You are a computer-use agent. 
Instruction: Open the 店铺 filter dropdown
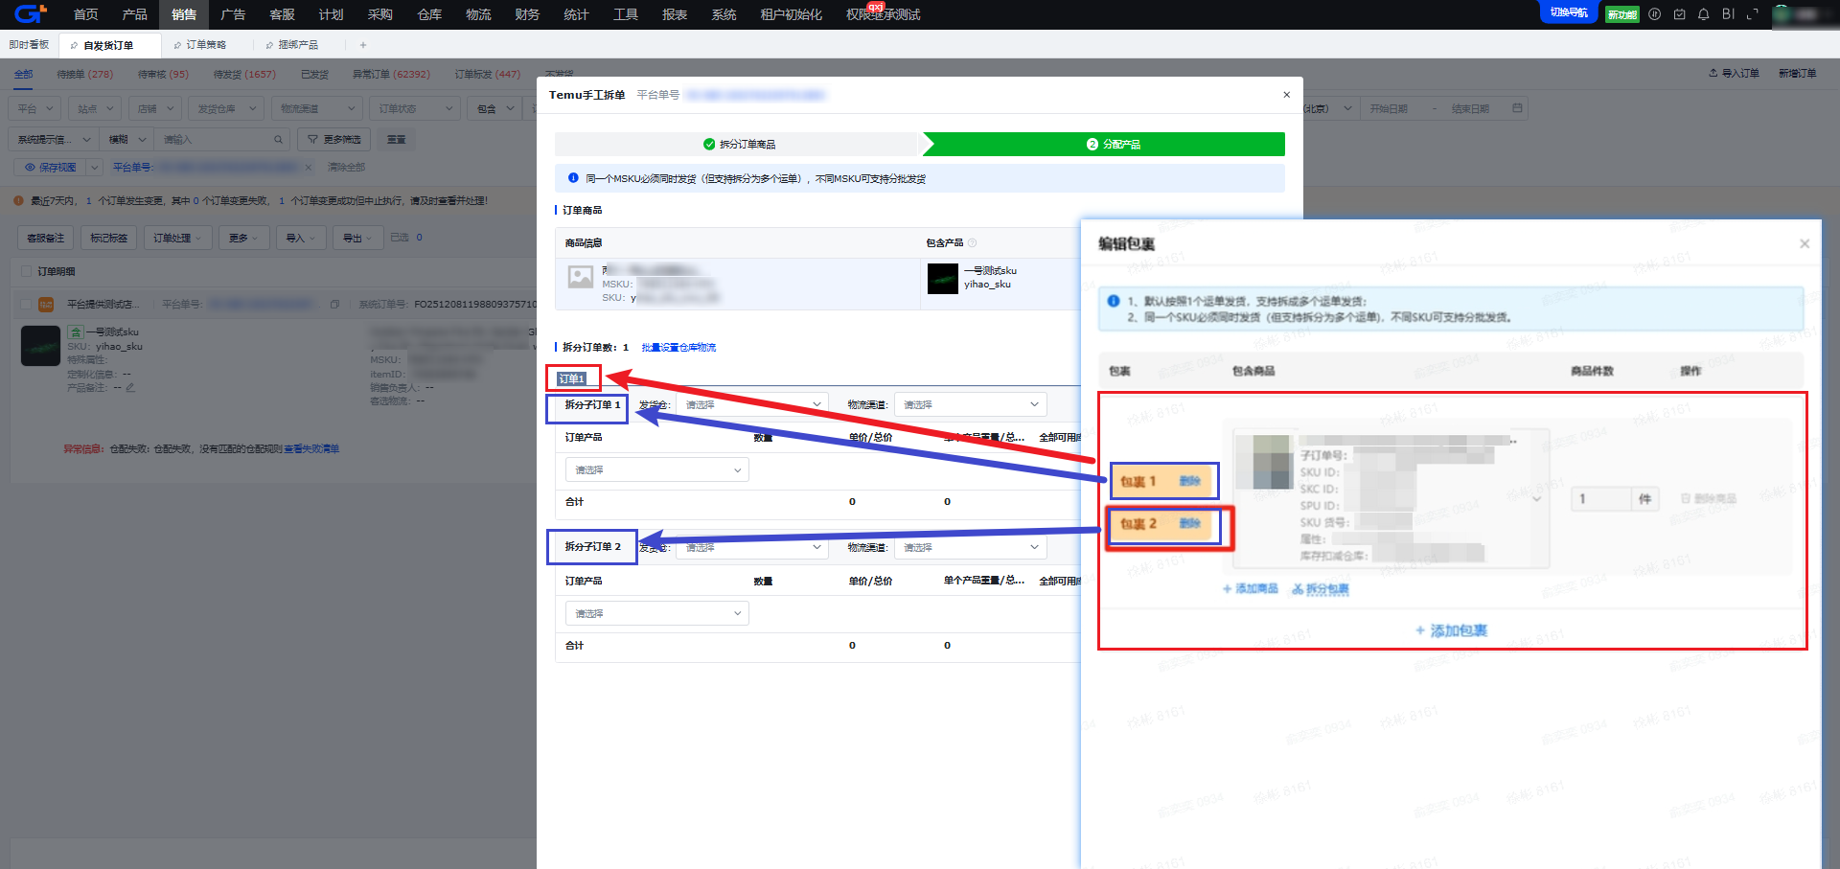coord(155,108)
